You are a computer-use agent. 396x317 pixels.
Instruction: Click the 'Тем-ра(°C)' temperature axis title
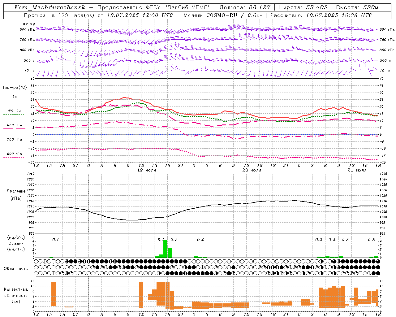(15, 87)
